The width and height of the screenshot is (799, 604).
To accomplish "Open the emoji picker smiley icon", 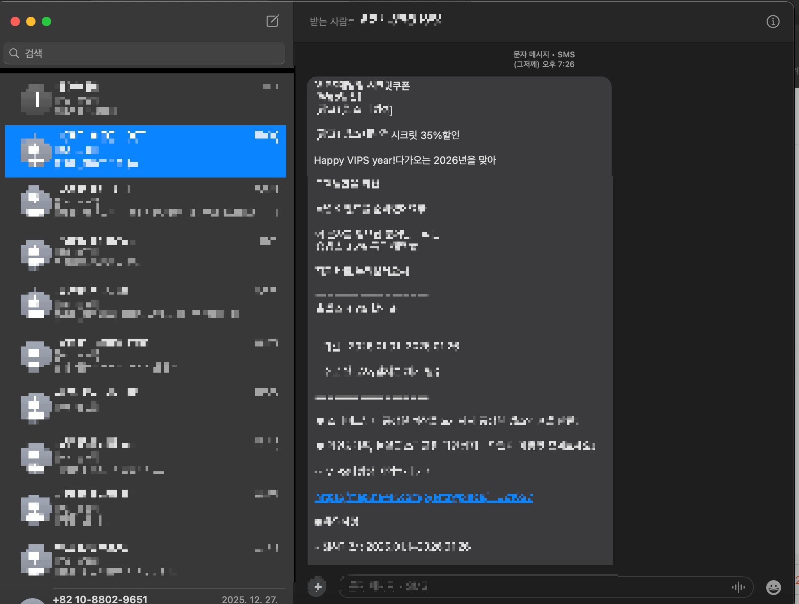I will pos(773,587).
